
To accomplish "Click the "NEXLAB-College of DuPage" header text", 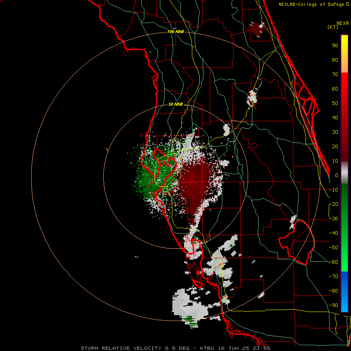I will click(x=311, y=4).
